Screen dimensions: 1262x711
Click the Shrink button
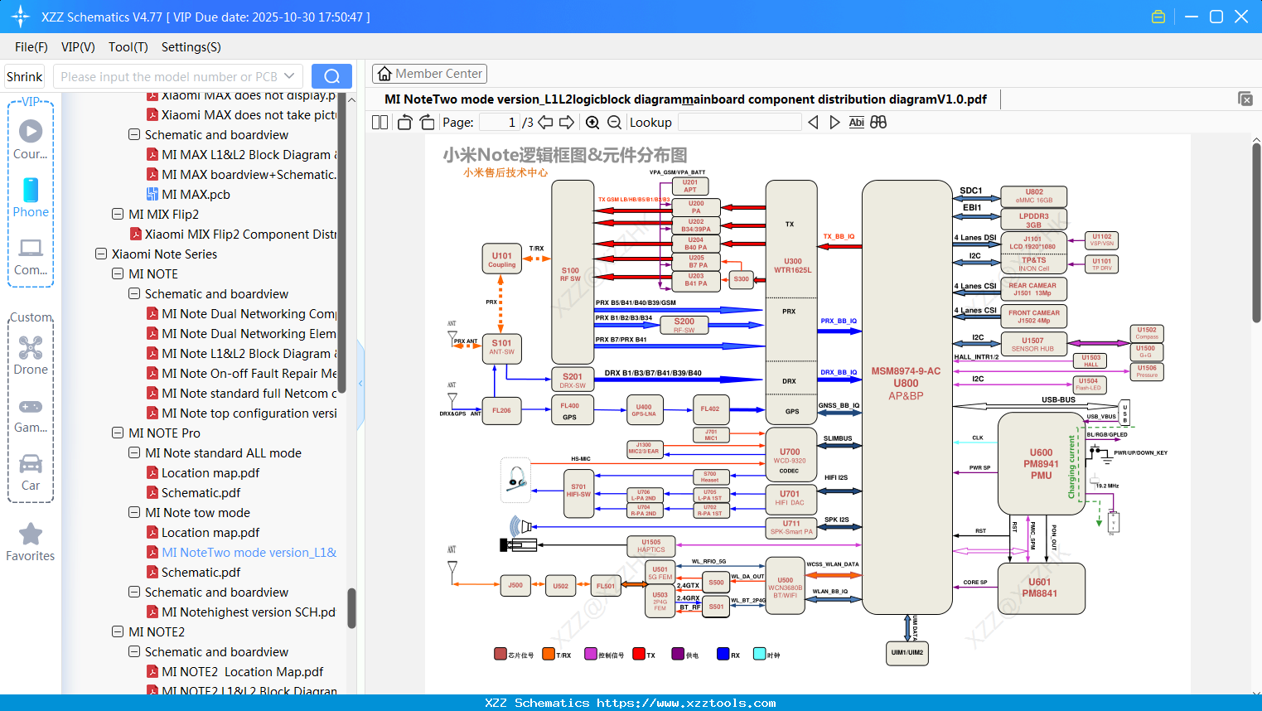[x=24, y=76]
